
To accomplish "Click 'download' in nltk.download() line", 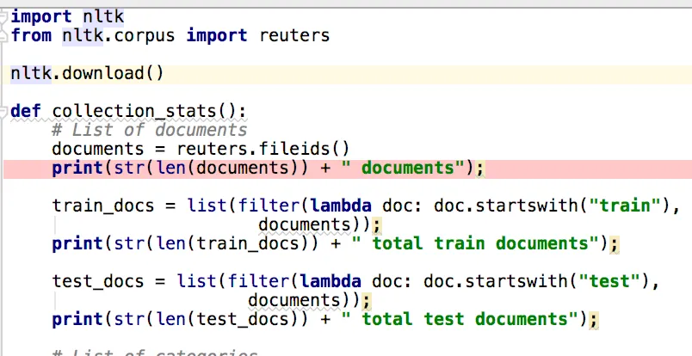I will (x=102, y=74).
